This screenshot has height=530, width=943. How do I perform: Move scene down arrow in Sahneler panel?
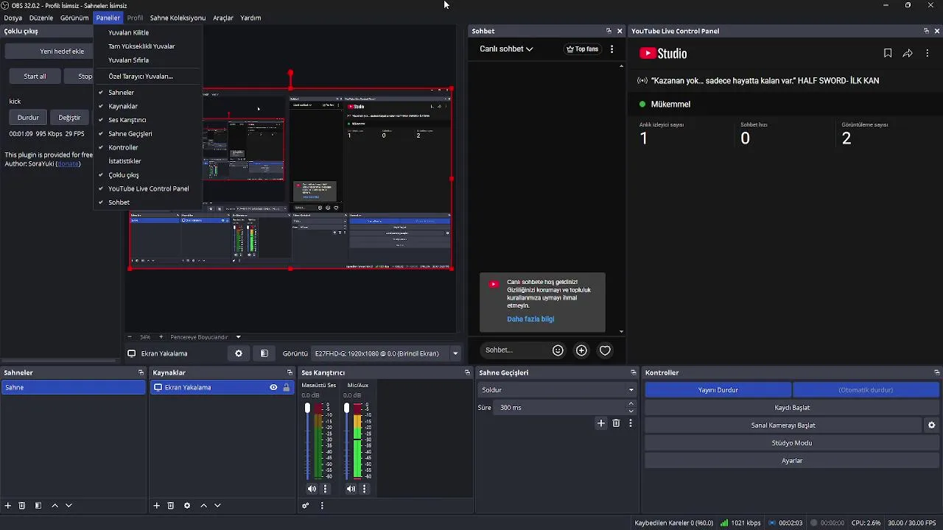[x=69, y=506]
